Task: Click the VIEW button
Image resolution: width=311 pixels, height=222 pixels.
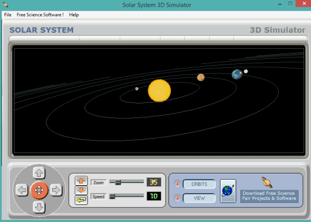Action: (x=199, y=198)
